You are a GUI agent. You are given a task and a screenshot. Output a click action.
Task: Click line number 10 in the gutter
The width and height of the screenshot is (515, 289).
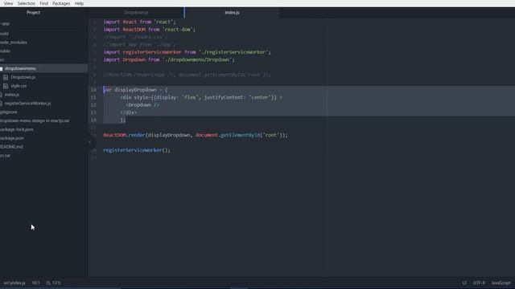click(93, 90)
